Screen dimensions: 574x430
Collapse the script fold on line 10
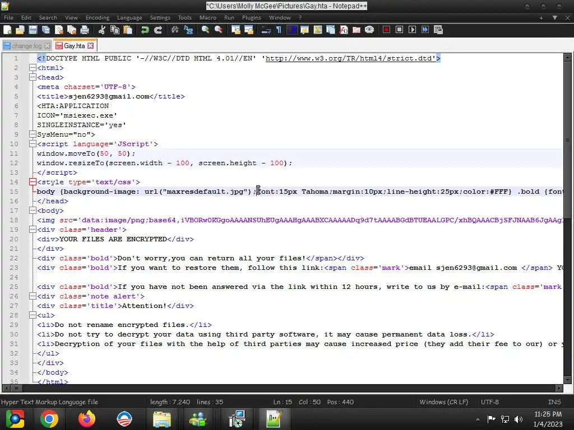[33, 144]
